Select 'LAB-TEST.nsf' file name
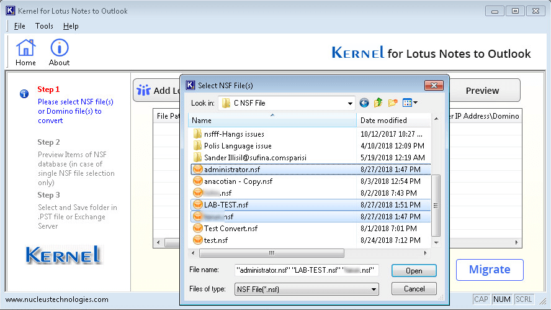551x310 pixels. click(x=226, y=205)
